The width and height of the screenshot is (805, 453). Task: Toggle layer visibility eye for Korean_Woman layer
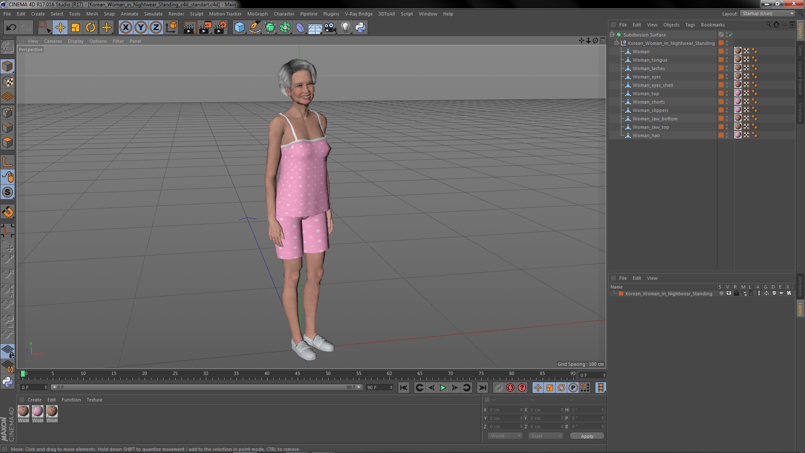click(x=729, y=294)
